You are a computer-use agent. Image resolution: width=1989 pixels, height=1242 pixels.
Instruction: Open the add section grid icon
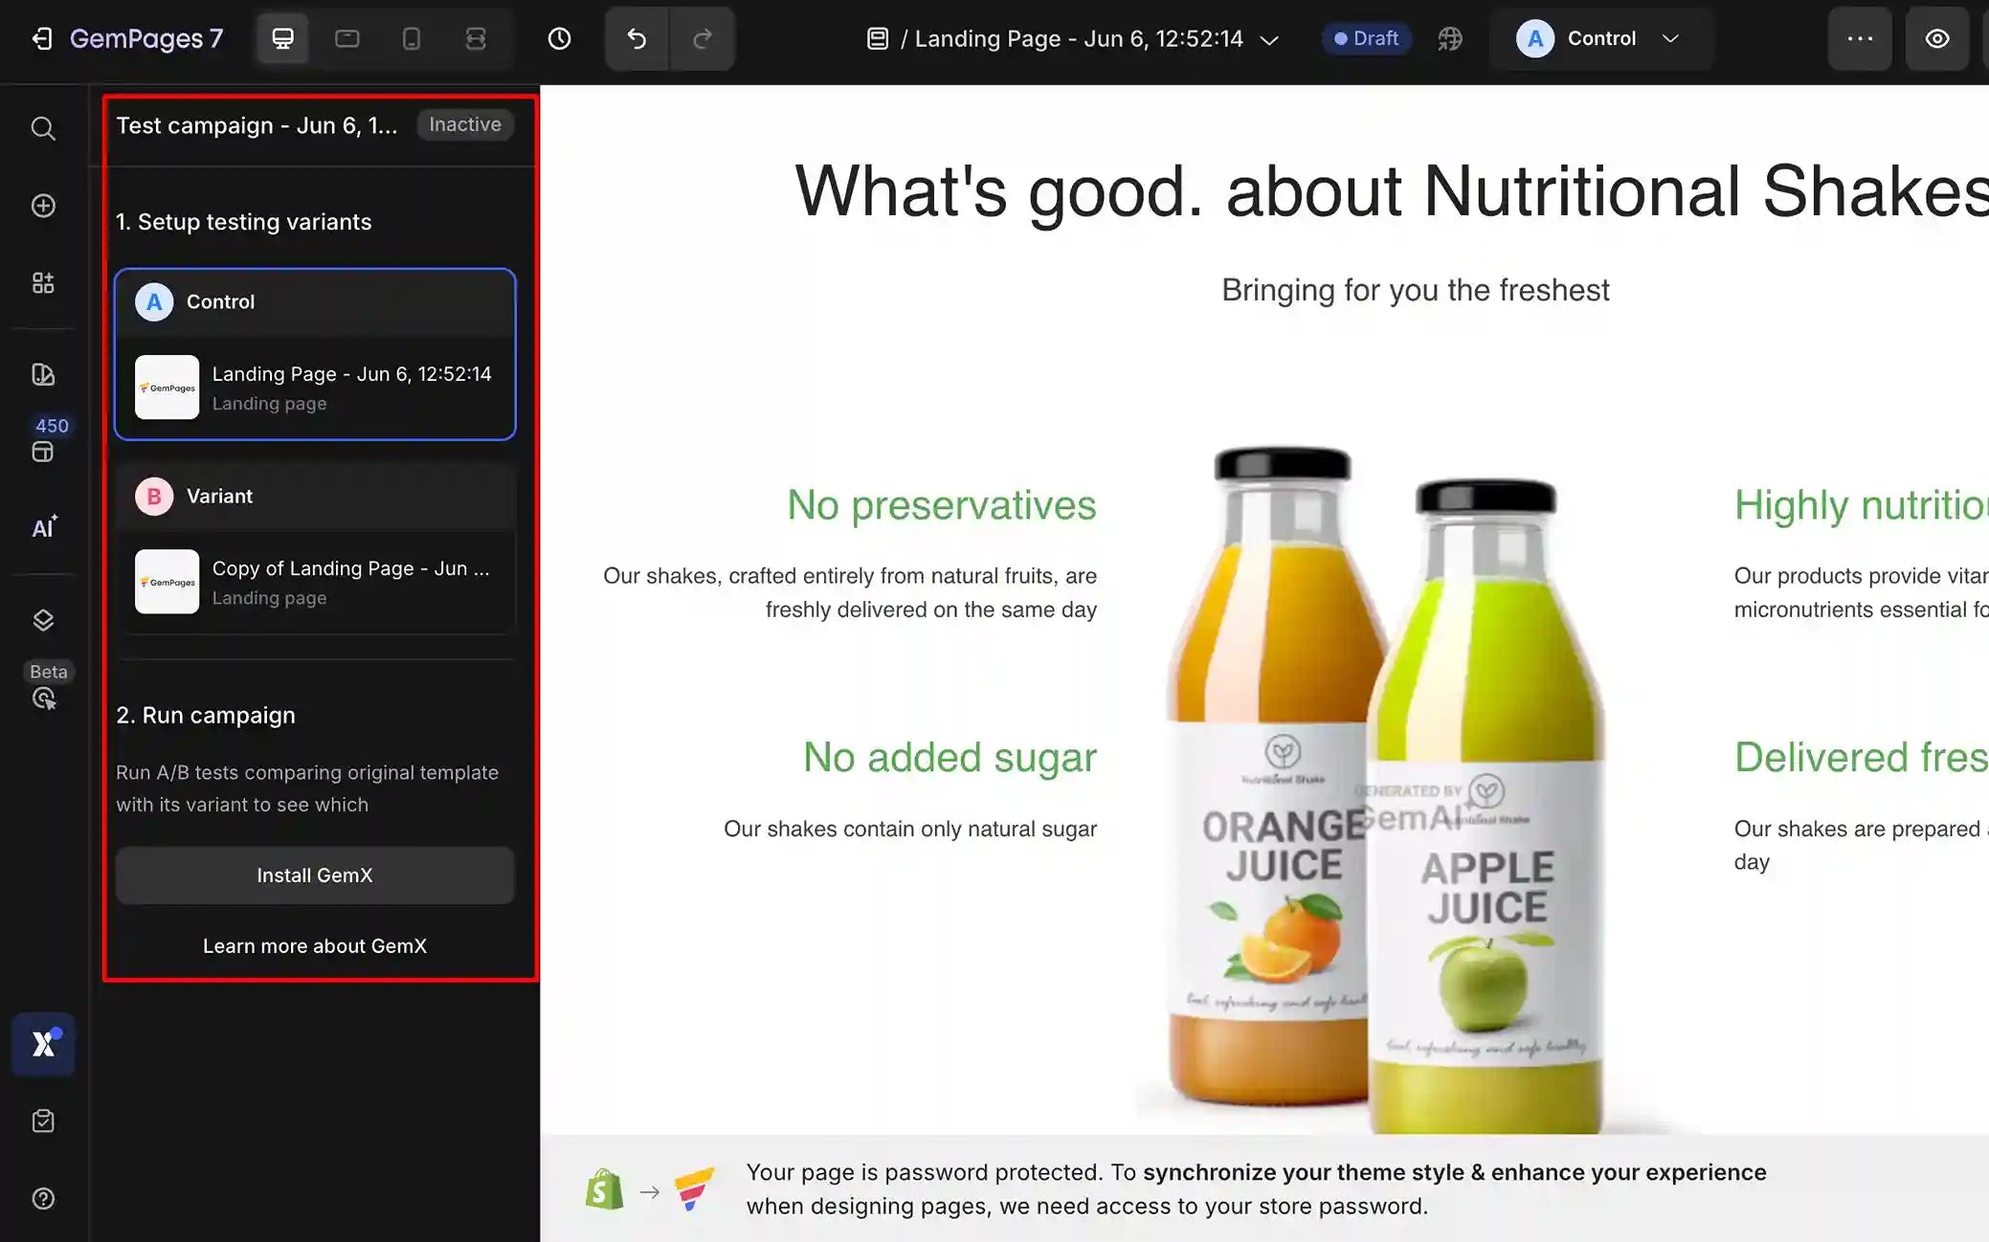point(43,282)
